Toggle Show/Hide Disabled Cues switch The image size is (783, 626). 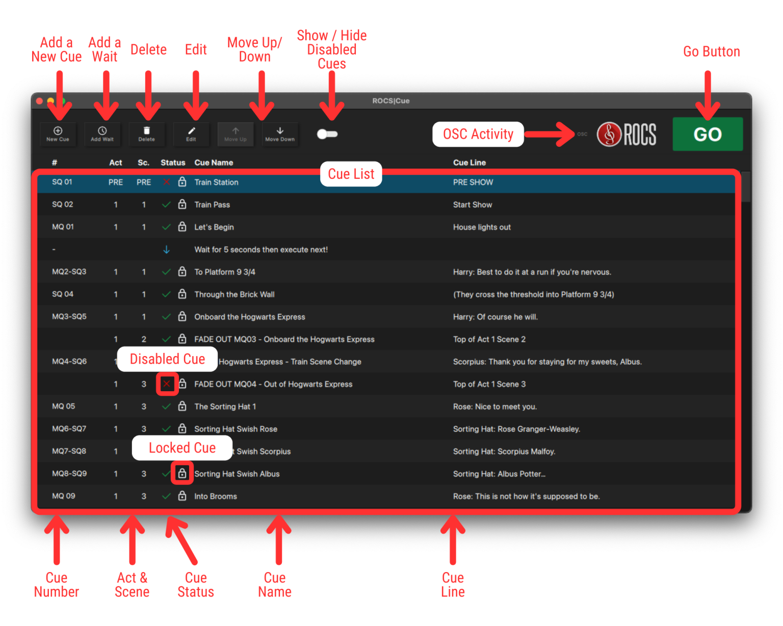(327, 134)
